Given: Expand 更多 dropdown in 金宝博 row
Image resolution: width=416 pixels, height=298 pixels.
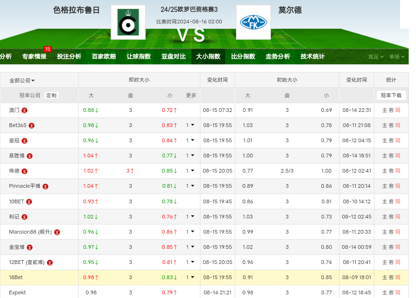Looking at the screenshot, I should point(190,247).
